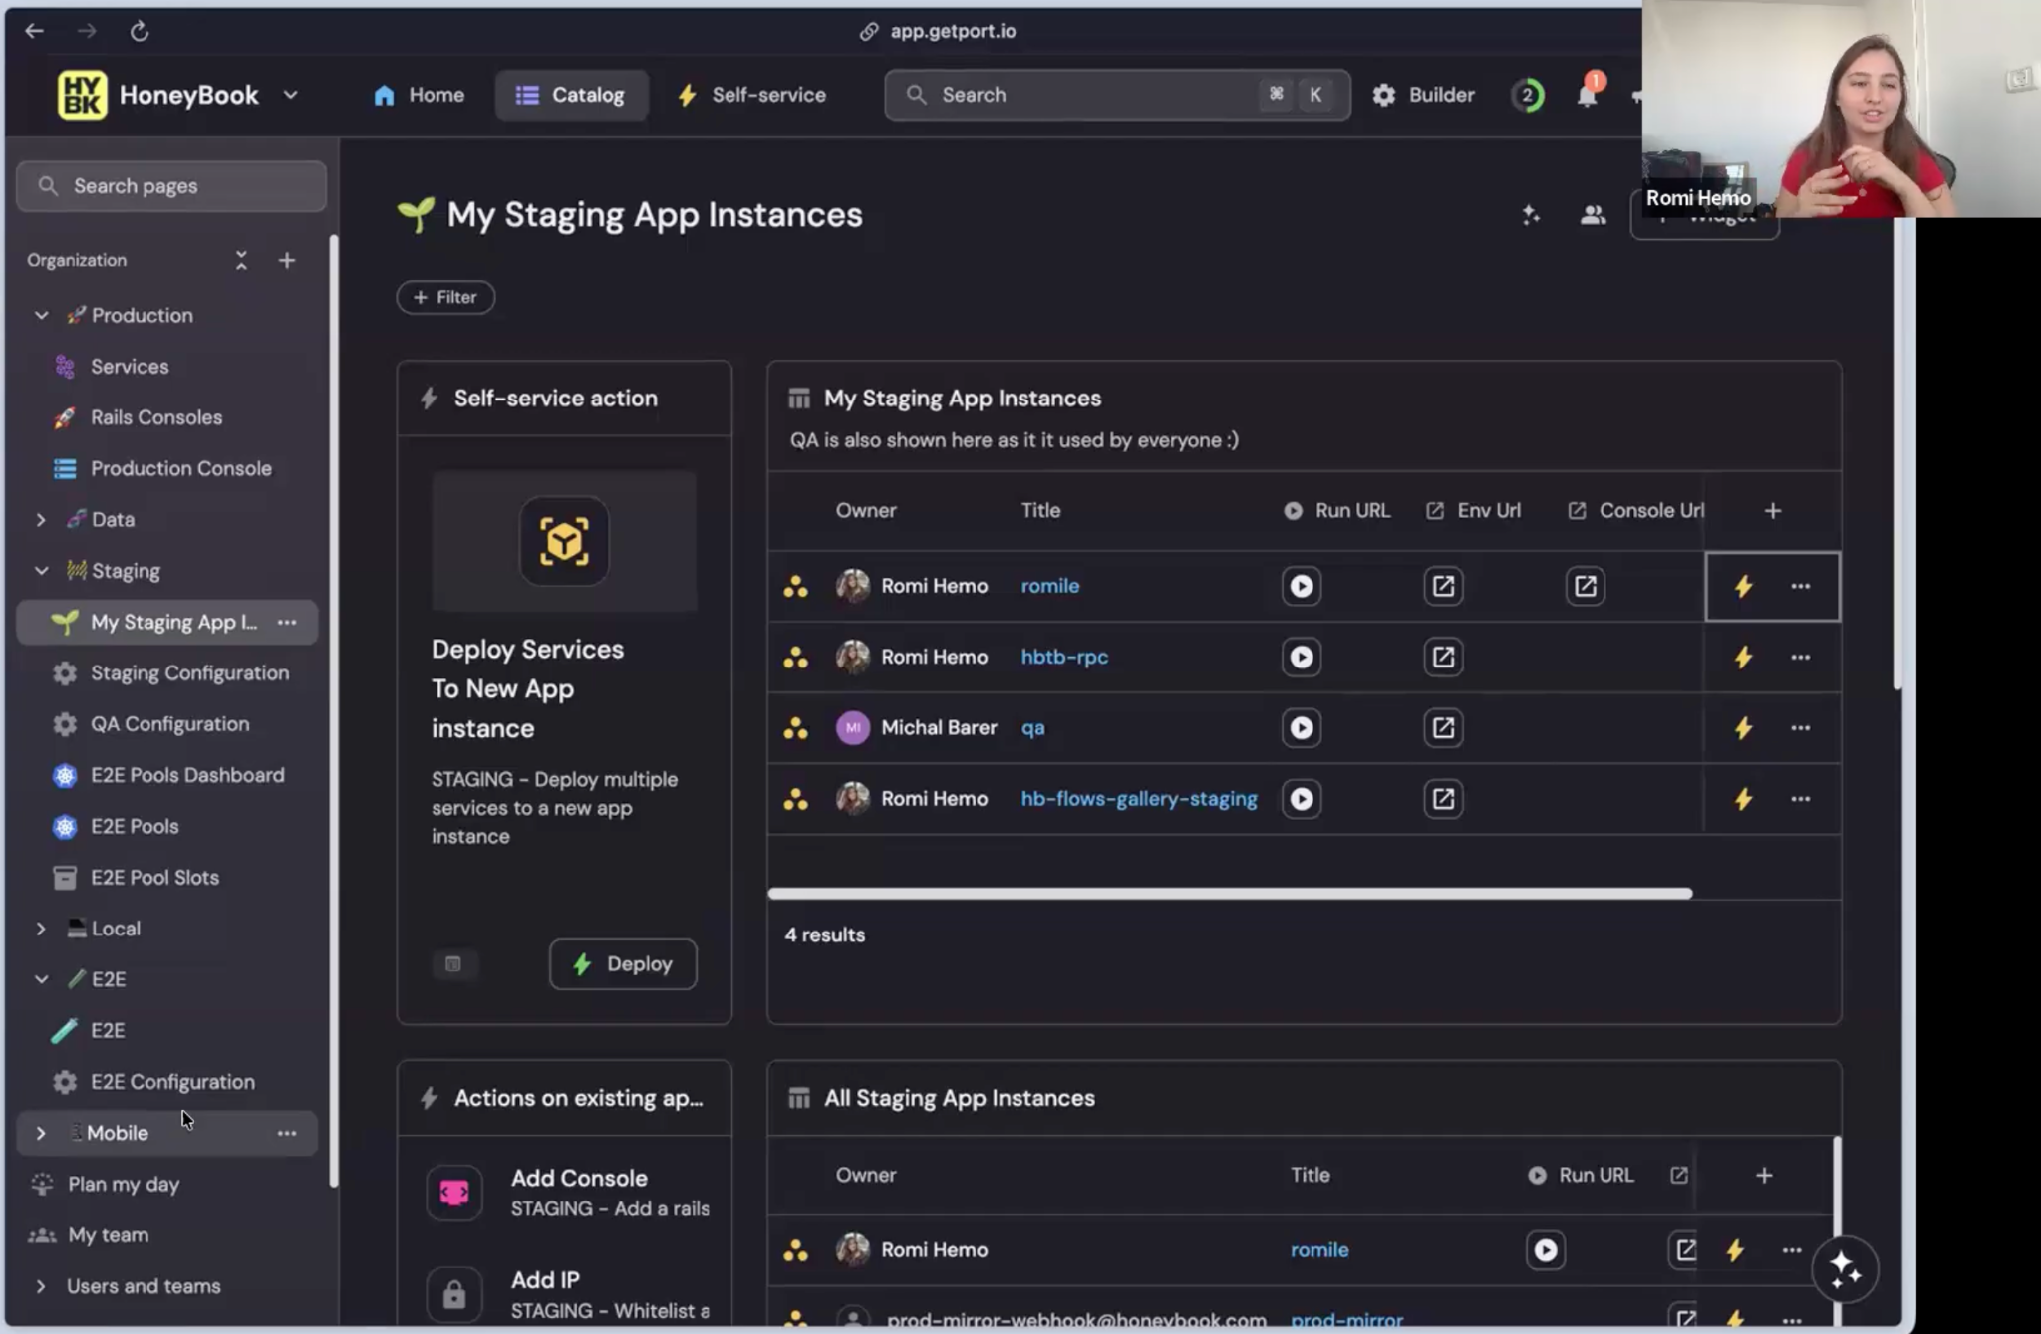
Task: Run URL play button for hbtb-rpc row
Action: 1302,657
